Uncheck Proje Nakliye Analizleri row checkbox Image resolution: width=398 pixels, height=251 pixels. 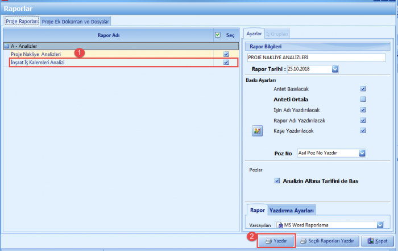coord(226,54)
